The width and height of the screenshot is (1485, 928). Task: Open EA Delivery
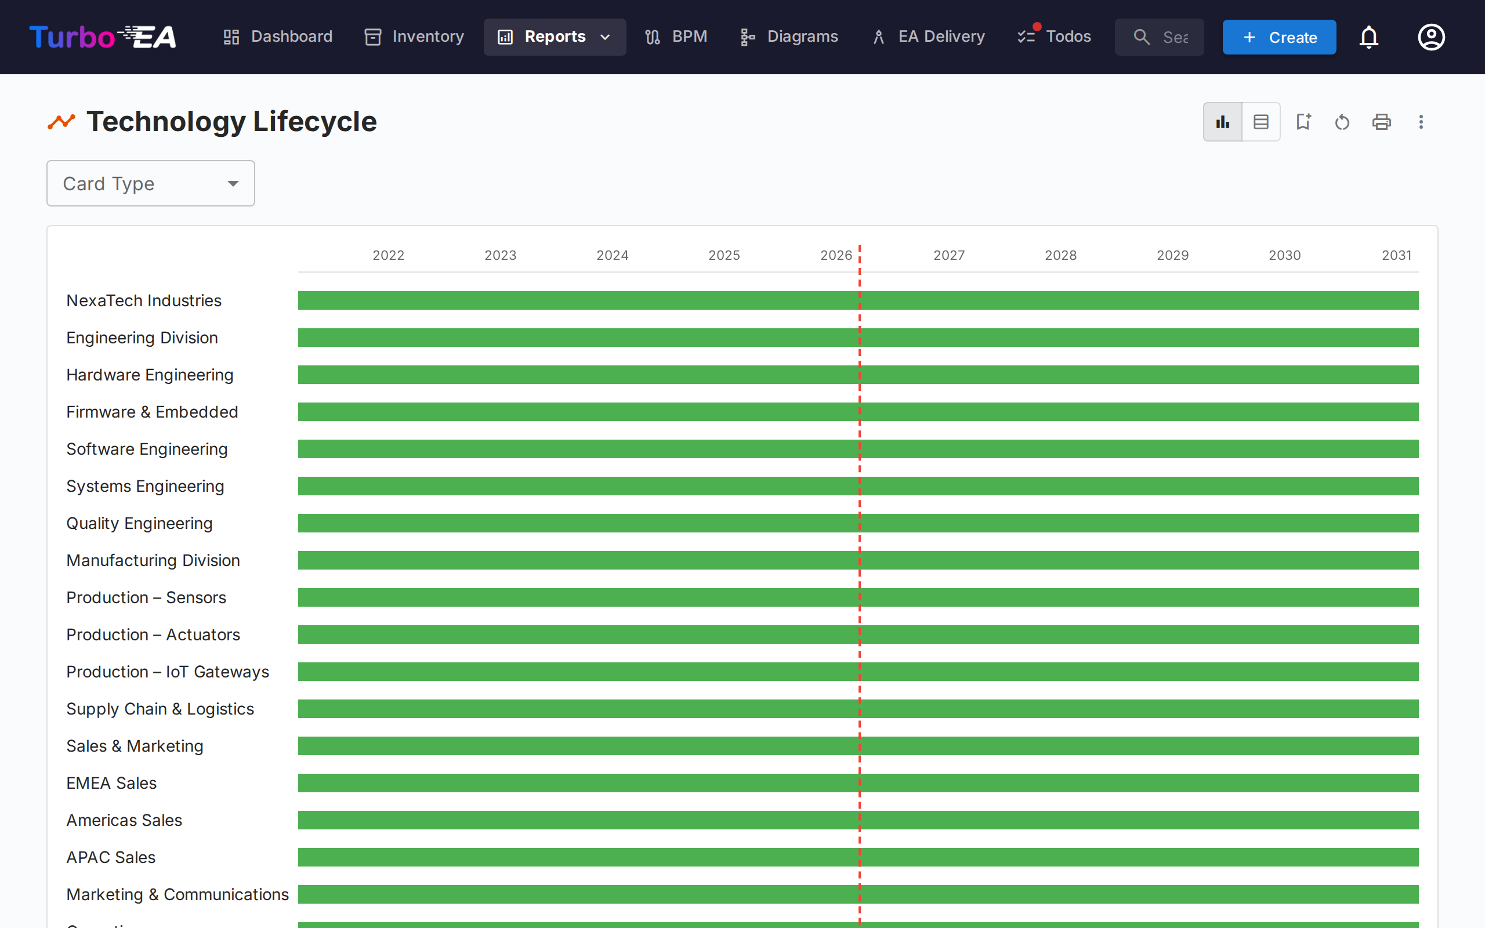coord(928,37)
